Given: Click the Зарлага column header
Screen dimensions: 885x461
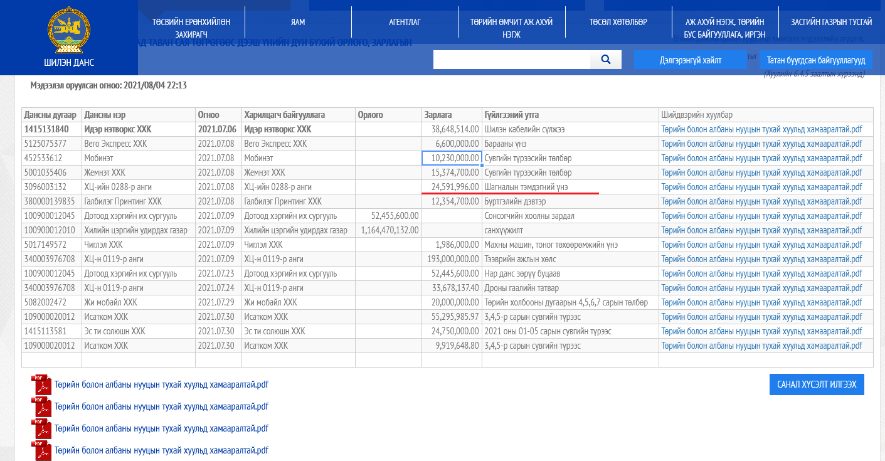Looking at the screenshot, I should tap(452, 115).
